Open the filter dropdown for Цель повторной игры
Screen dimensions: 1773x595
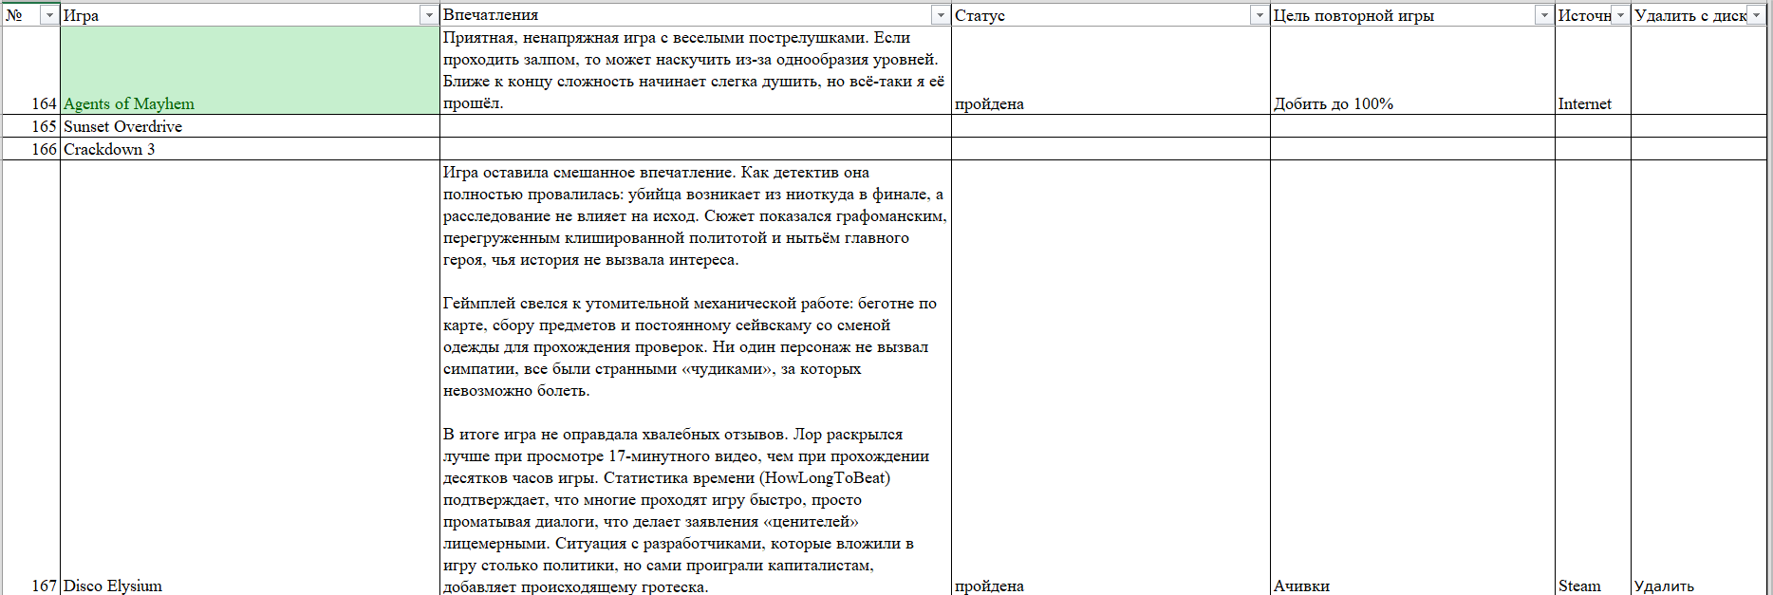click(1543, 16)
